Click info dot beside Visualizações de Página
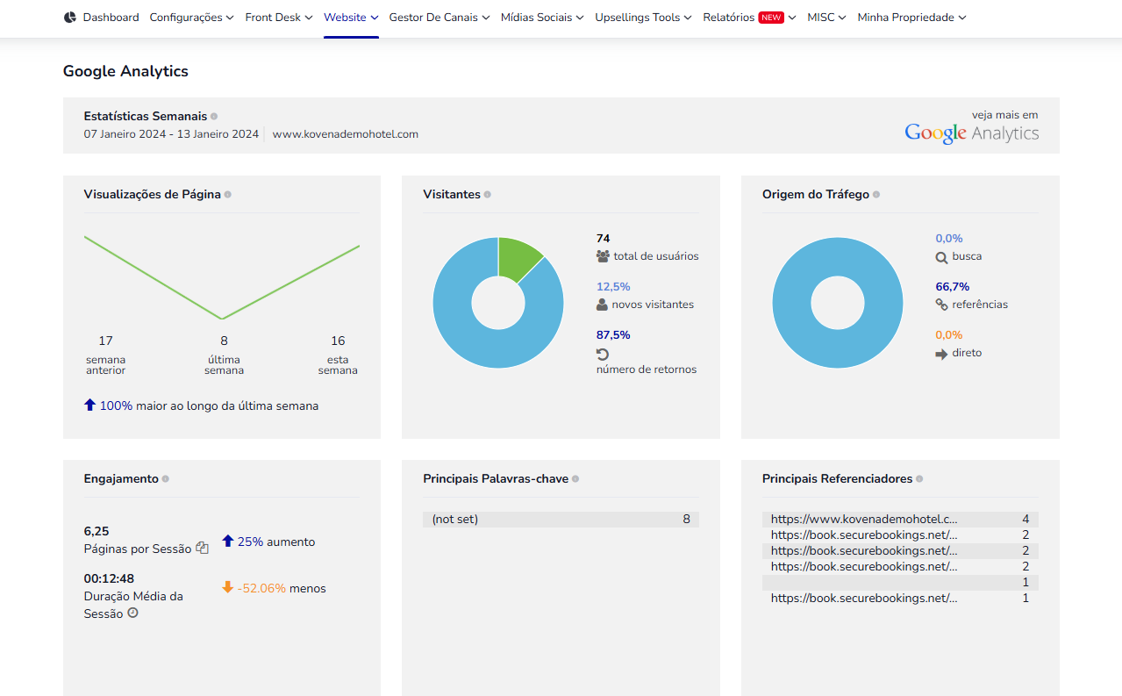 (x=227, y=195)
